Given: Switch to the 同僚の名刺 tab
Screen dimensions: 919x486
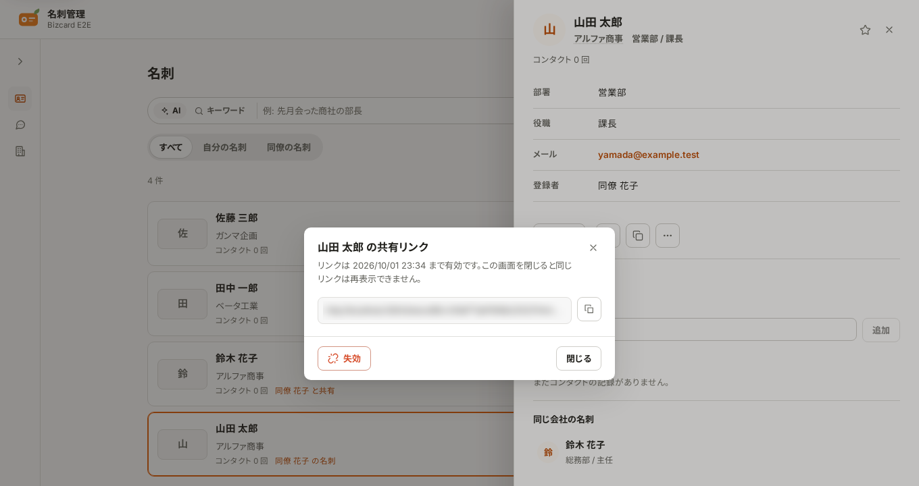Looking at the screenshot, I should pos(289,147).
